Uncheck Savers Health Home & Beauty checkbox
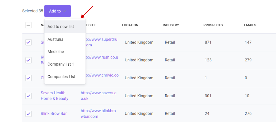The image size is (276, 122). (x=28, y=96)
